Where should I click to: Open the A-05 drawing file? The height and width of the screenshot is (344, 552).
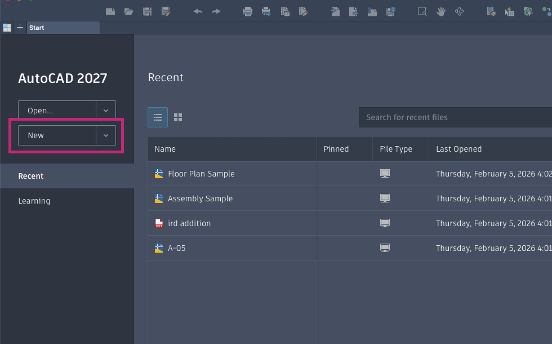177,248
